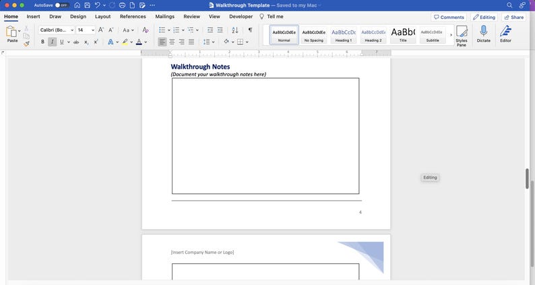
Task: Click the Multilevel list icon
Action: 191,30
